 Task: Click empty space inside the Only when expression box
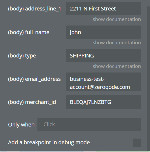100,124
